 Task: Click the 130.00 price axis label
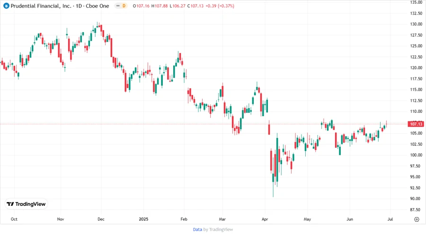point(416,24)
